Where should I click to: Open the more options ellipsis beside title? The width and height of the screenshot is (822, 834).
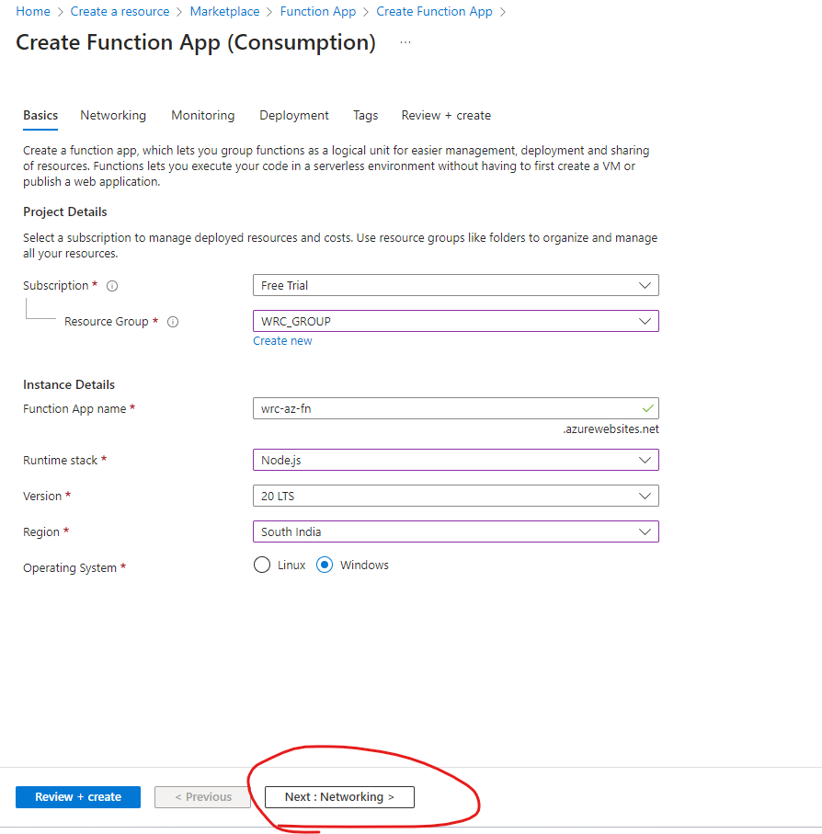[x=405, y=42]
